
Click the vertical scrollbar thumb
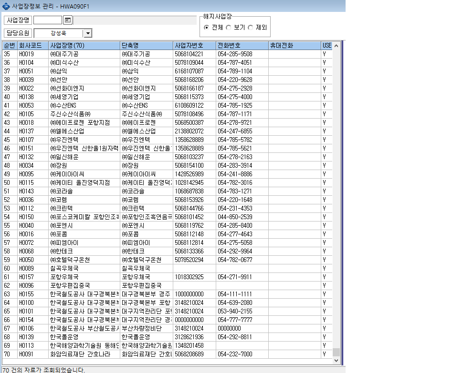click(336, 352)
